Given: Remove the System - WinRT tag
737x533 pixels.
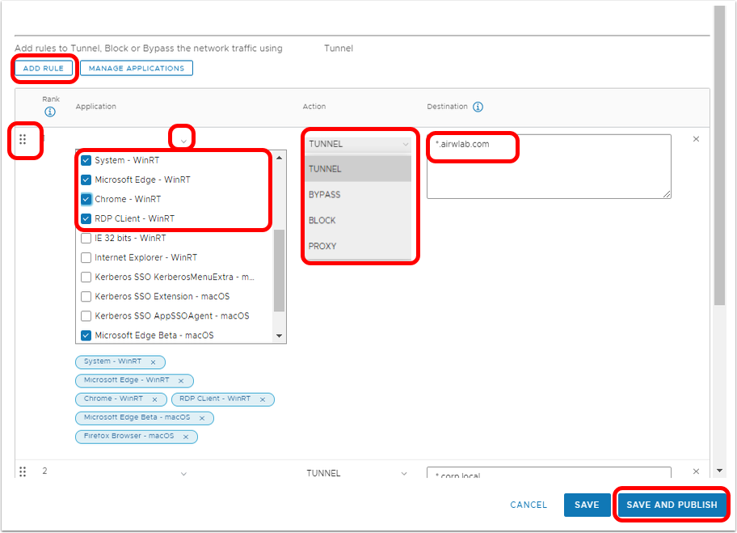Looking at the screenshot, I should (x=153, y=362).
